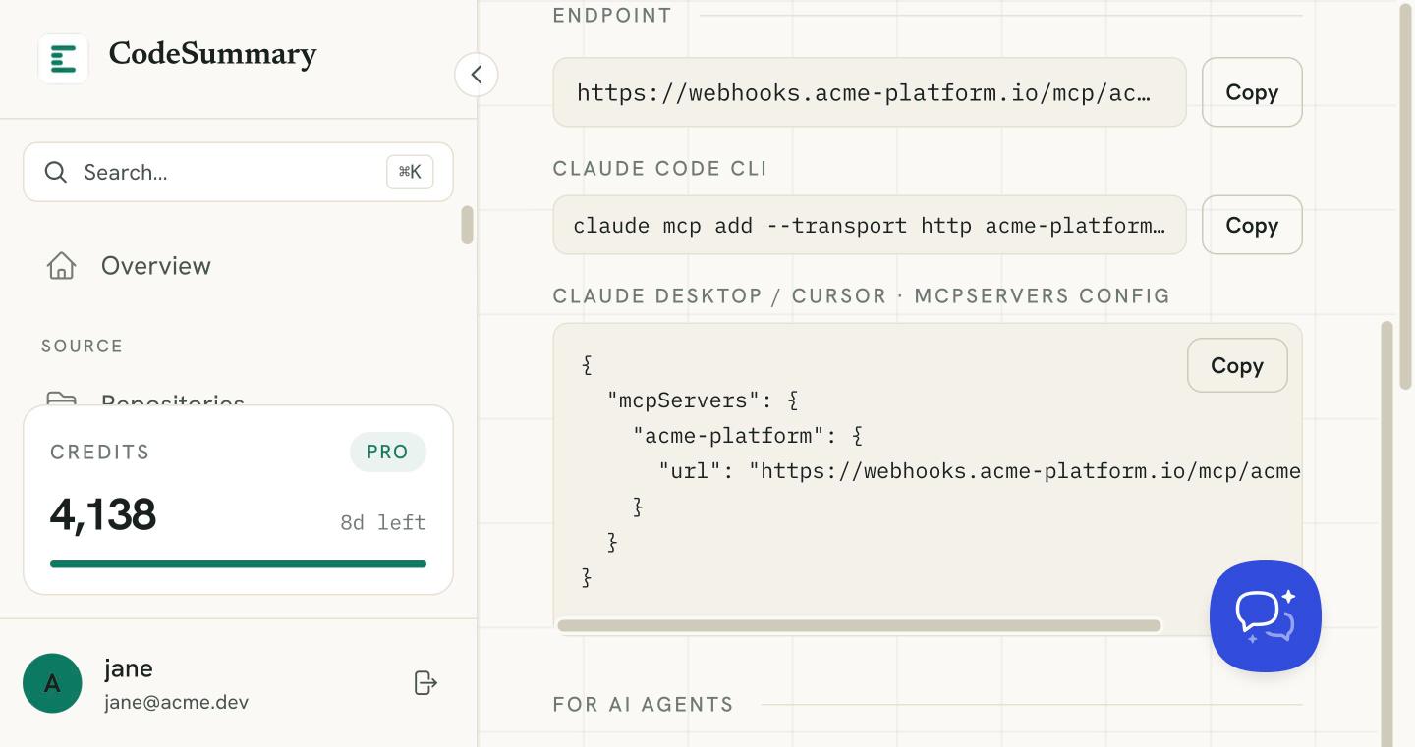Click the horizontal scrollbar in config block
This screenshot has width=1415, height=747.
(x=860, y=625)
